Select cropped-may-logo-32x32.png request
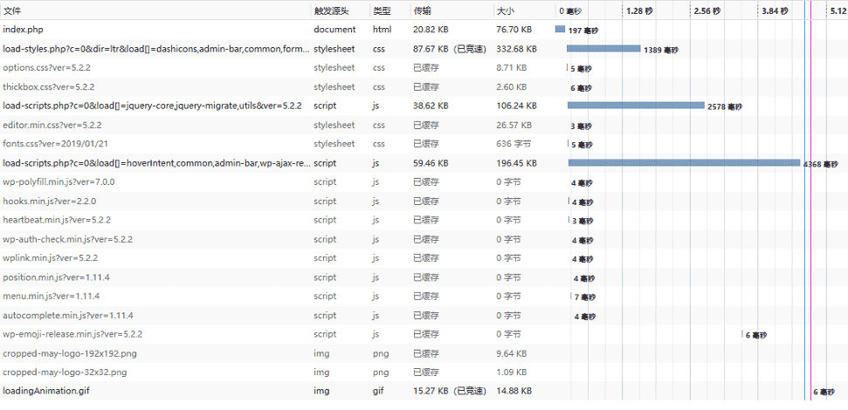 [424, 372]
